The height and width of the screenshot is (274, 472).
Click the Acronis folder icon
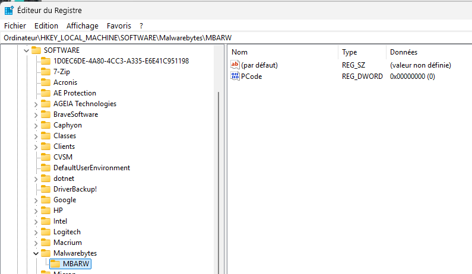click(x=46, y=82)
